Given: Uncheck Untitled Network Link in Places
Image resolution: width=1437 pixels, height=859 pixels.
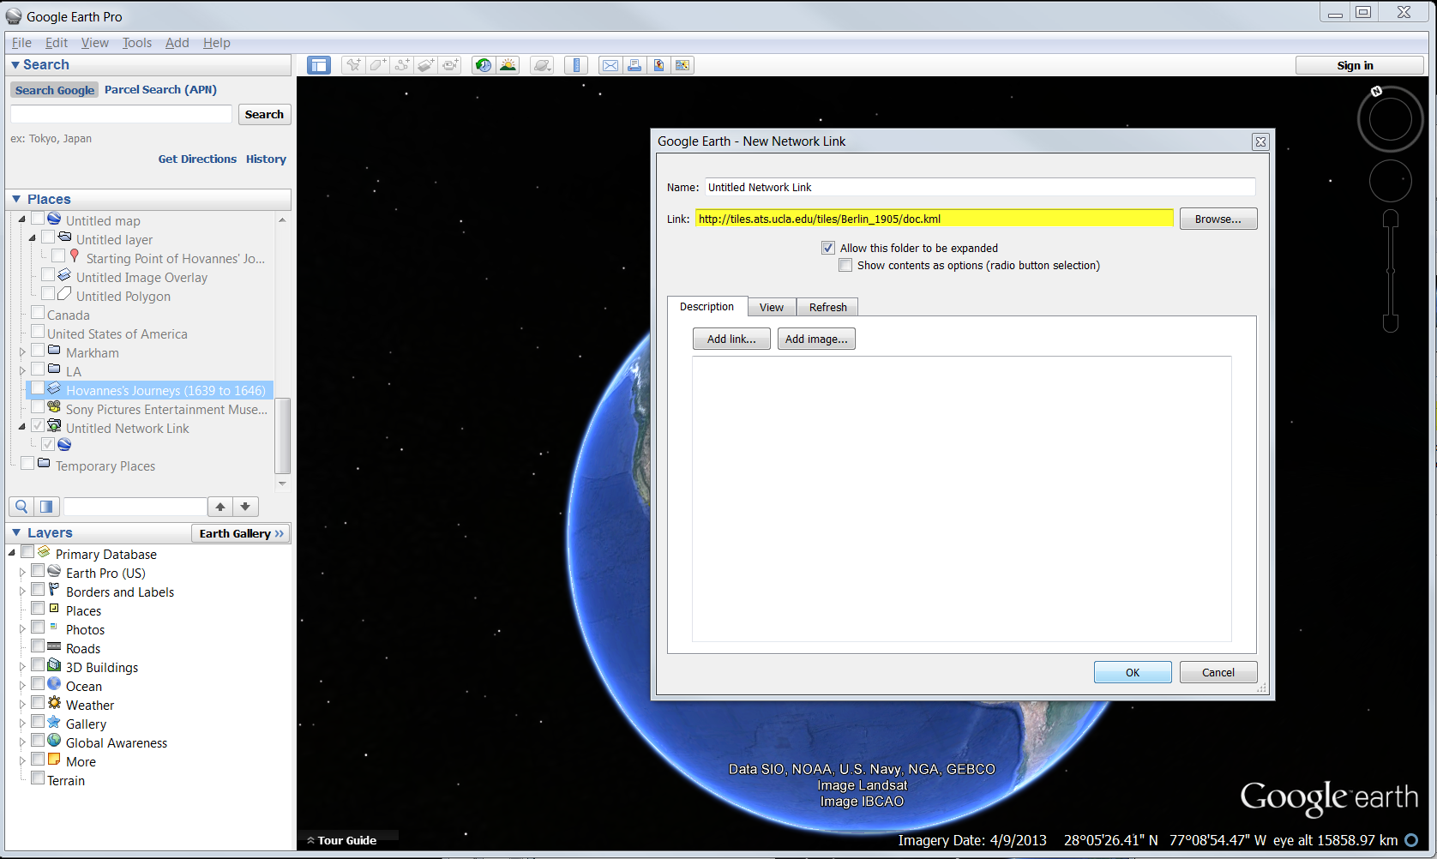Looking at the screenshot, I should click(38, 427).
